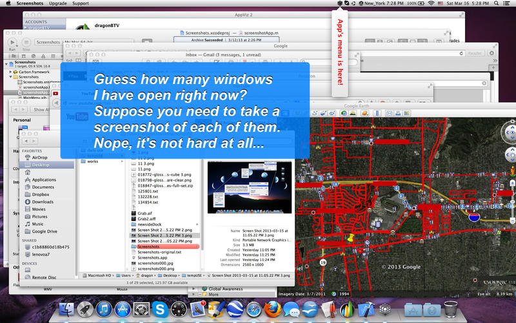This screenshot has width=516, height=323.
Task: Click the Google Earth zoom slider
Action: click(513, 201)
